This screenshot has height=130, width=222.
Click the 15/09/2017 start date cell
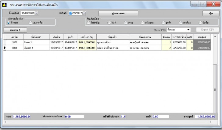point(57,48)
